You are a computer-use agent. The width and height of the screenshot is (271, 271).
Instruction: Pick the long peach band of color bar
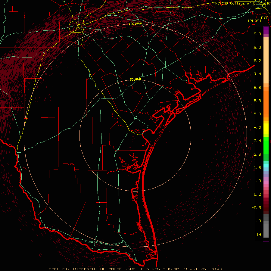click(266, 62)
